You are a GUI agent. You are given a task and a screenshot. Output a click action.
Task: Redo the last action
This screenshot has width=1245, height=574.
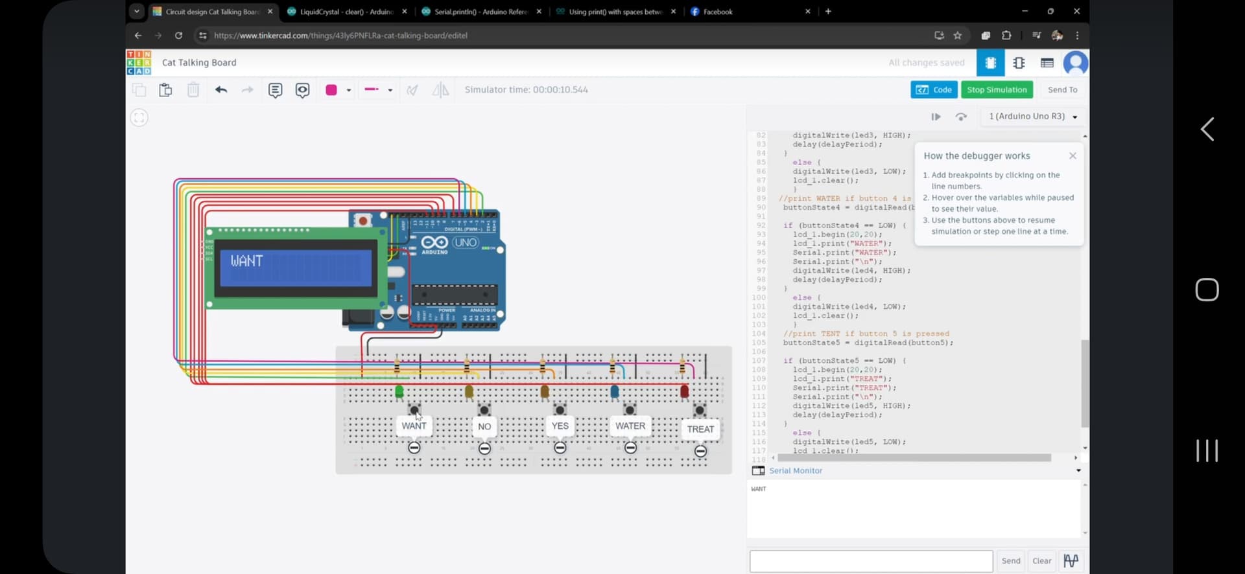pyautogui.click(x=247, y=90)
